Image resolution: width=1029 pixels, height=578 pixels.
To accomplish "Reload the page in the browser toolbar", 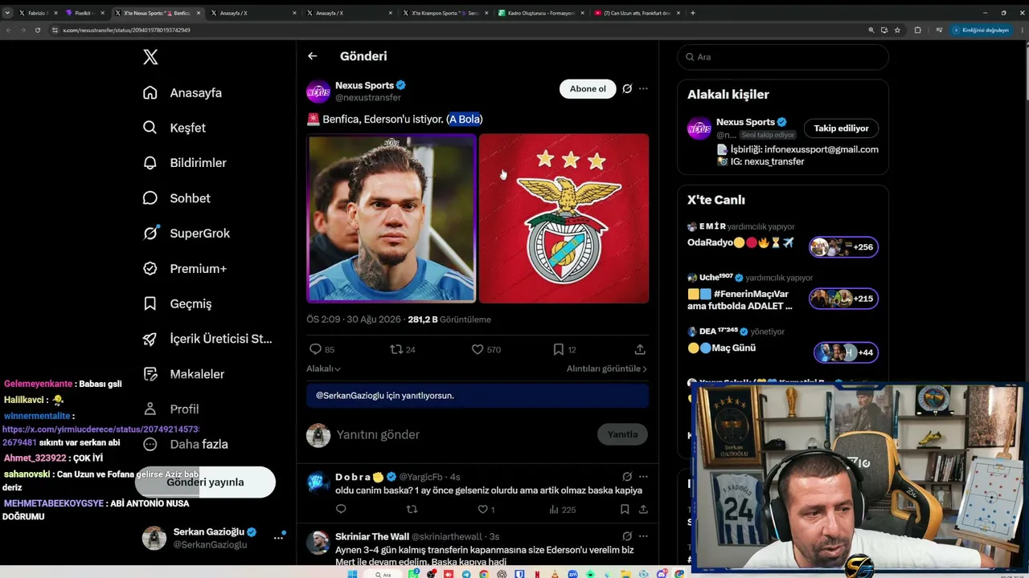I will [x=38, y=30].
